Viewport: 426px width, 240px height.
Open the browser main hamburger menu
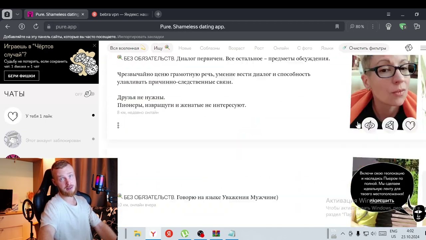388,14
